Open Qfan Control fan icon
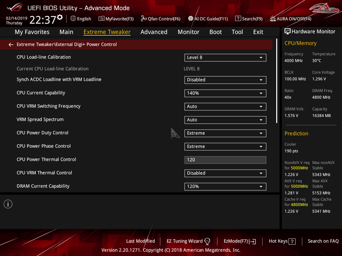This screenshot has width=342, height=256. [144, 19]
